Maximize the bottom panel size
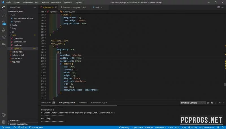 tap(220, 103)
